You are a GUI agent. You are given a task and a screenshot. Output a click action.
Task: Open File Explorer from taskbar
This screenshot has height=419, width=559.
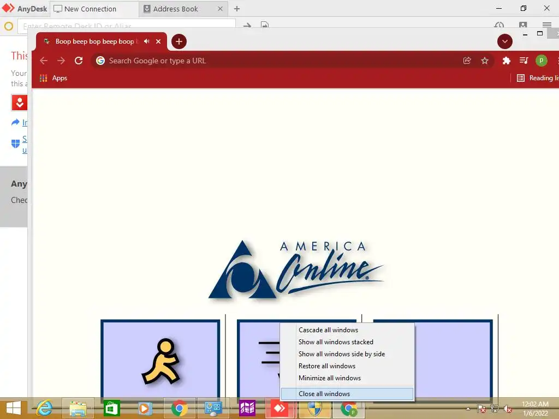click(x=78, y=408)
